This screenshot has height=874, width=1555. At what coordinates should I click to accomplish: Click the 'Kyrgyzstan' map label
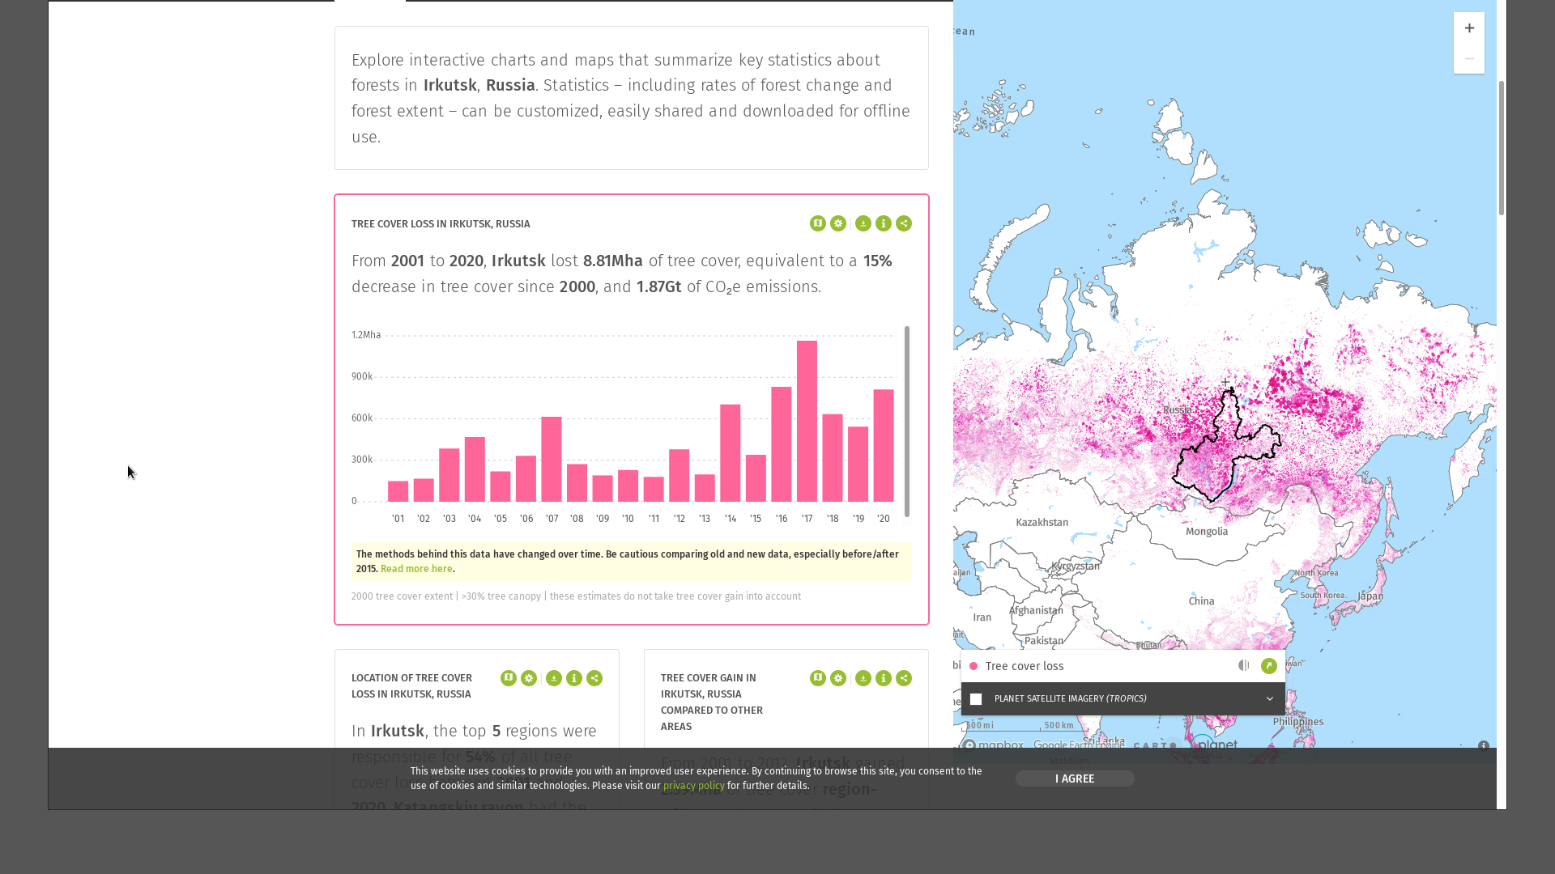1076,566
